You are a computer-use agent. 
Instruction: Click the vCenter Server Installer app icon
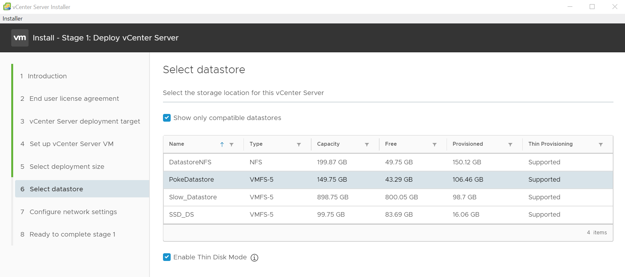pyautogui.click(x=7, y=7)
